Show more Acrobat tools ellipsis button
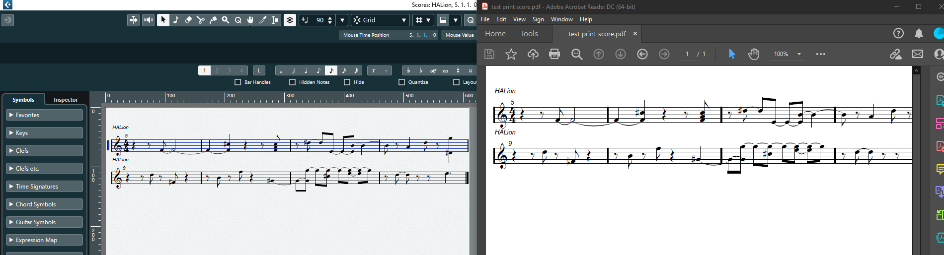Viewport: 944px width, 255px height. [821, 54]
